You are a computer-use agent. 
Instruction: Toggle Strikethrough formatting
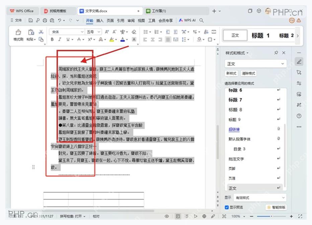click(79, 40)
